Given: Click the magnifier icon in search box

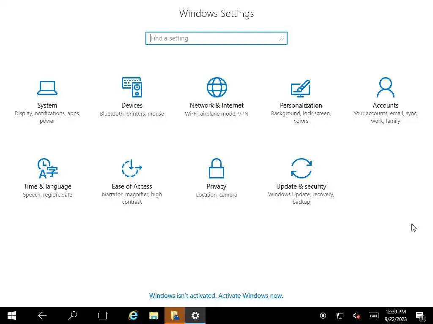Looking at the screenshot, I should [x=281, y=38].
